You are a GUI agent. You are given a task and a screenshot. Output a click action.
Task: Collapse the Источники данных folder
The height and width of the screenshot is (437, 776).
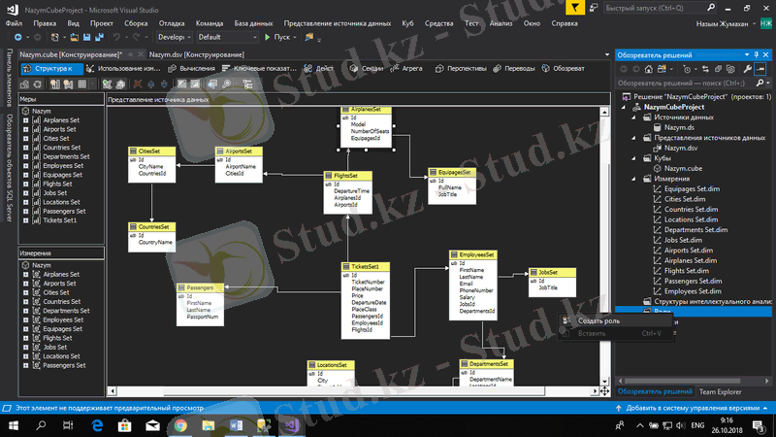[634, 118]
